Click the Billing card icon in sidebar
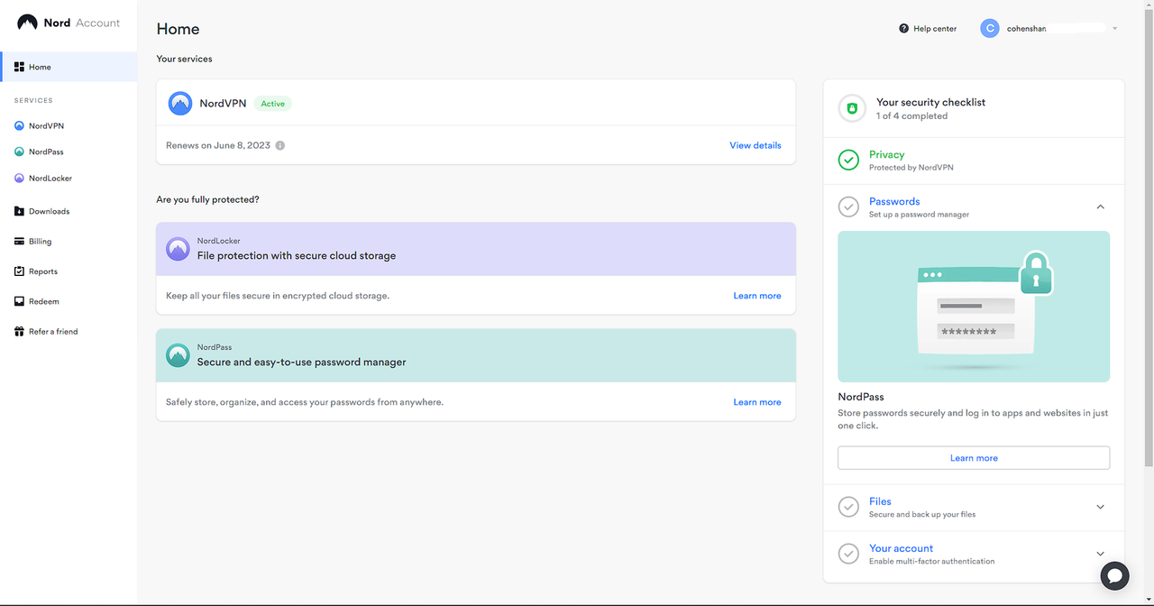1154x606 pixels. 19,241
